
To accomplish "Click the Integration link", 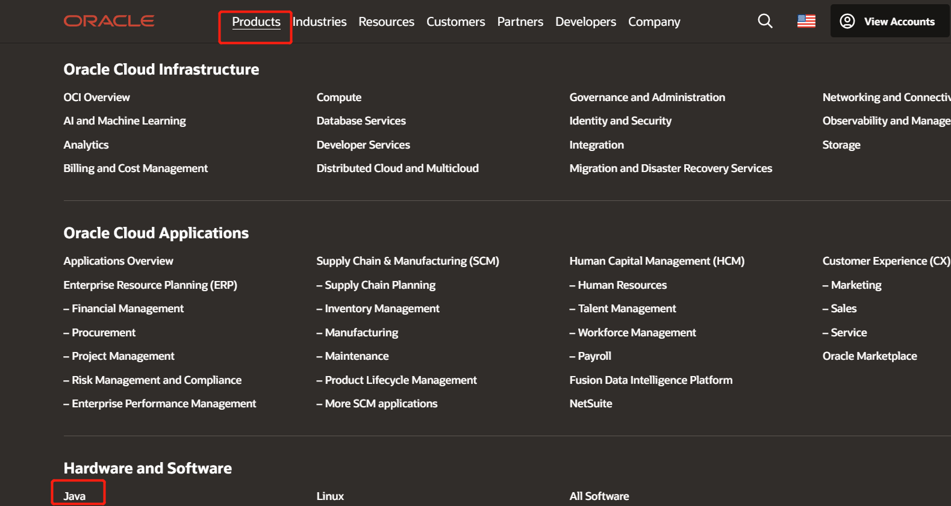I will 597,145.
